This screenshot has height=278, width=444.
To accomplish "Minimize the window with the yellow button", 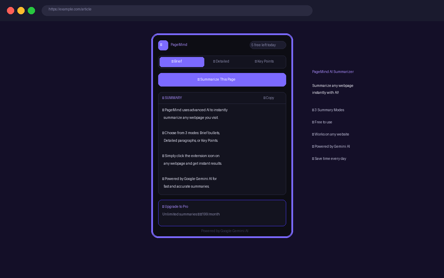I will pyautogui.click(x=21, y=10).
